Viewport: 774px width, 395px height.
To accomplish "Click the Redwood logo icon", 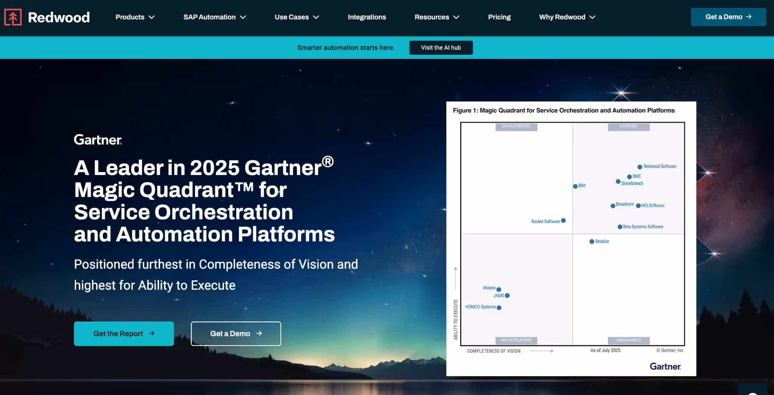I will (x=13, y=17).
